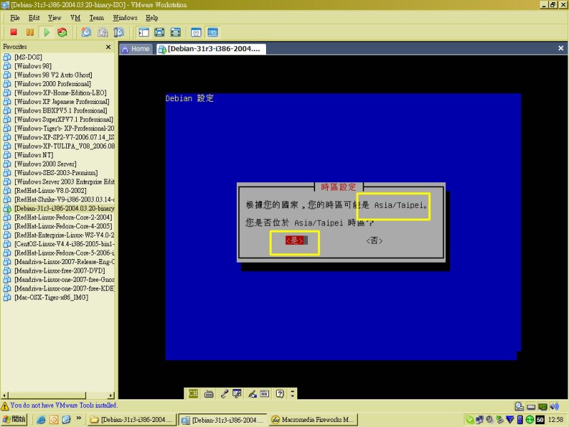This screenshot has width=569, height=427.
Task: Click the speaker icon in VMware status bar
Action: click(554, 406)
